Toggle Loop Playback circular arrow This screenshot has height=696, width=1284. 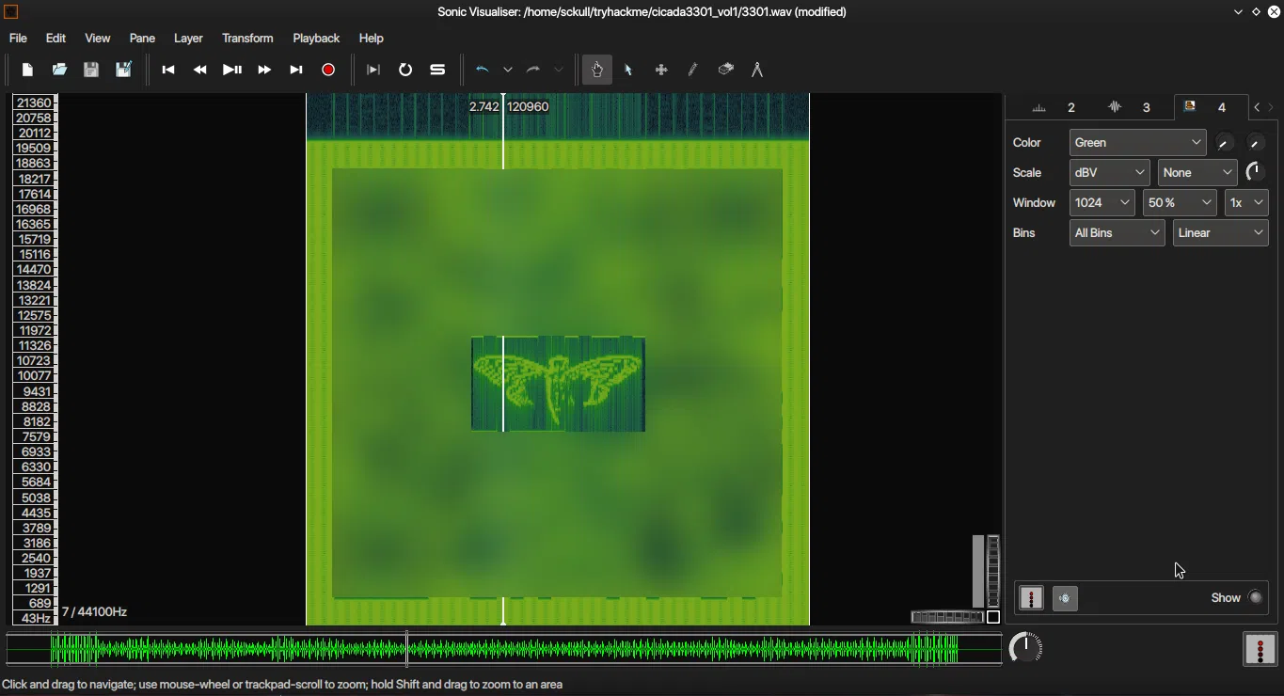[x=405, y=70]
